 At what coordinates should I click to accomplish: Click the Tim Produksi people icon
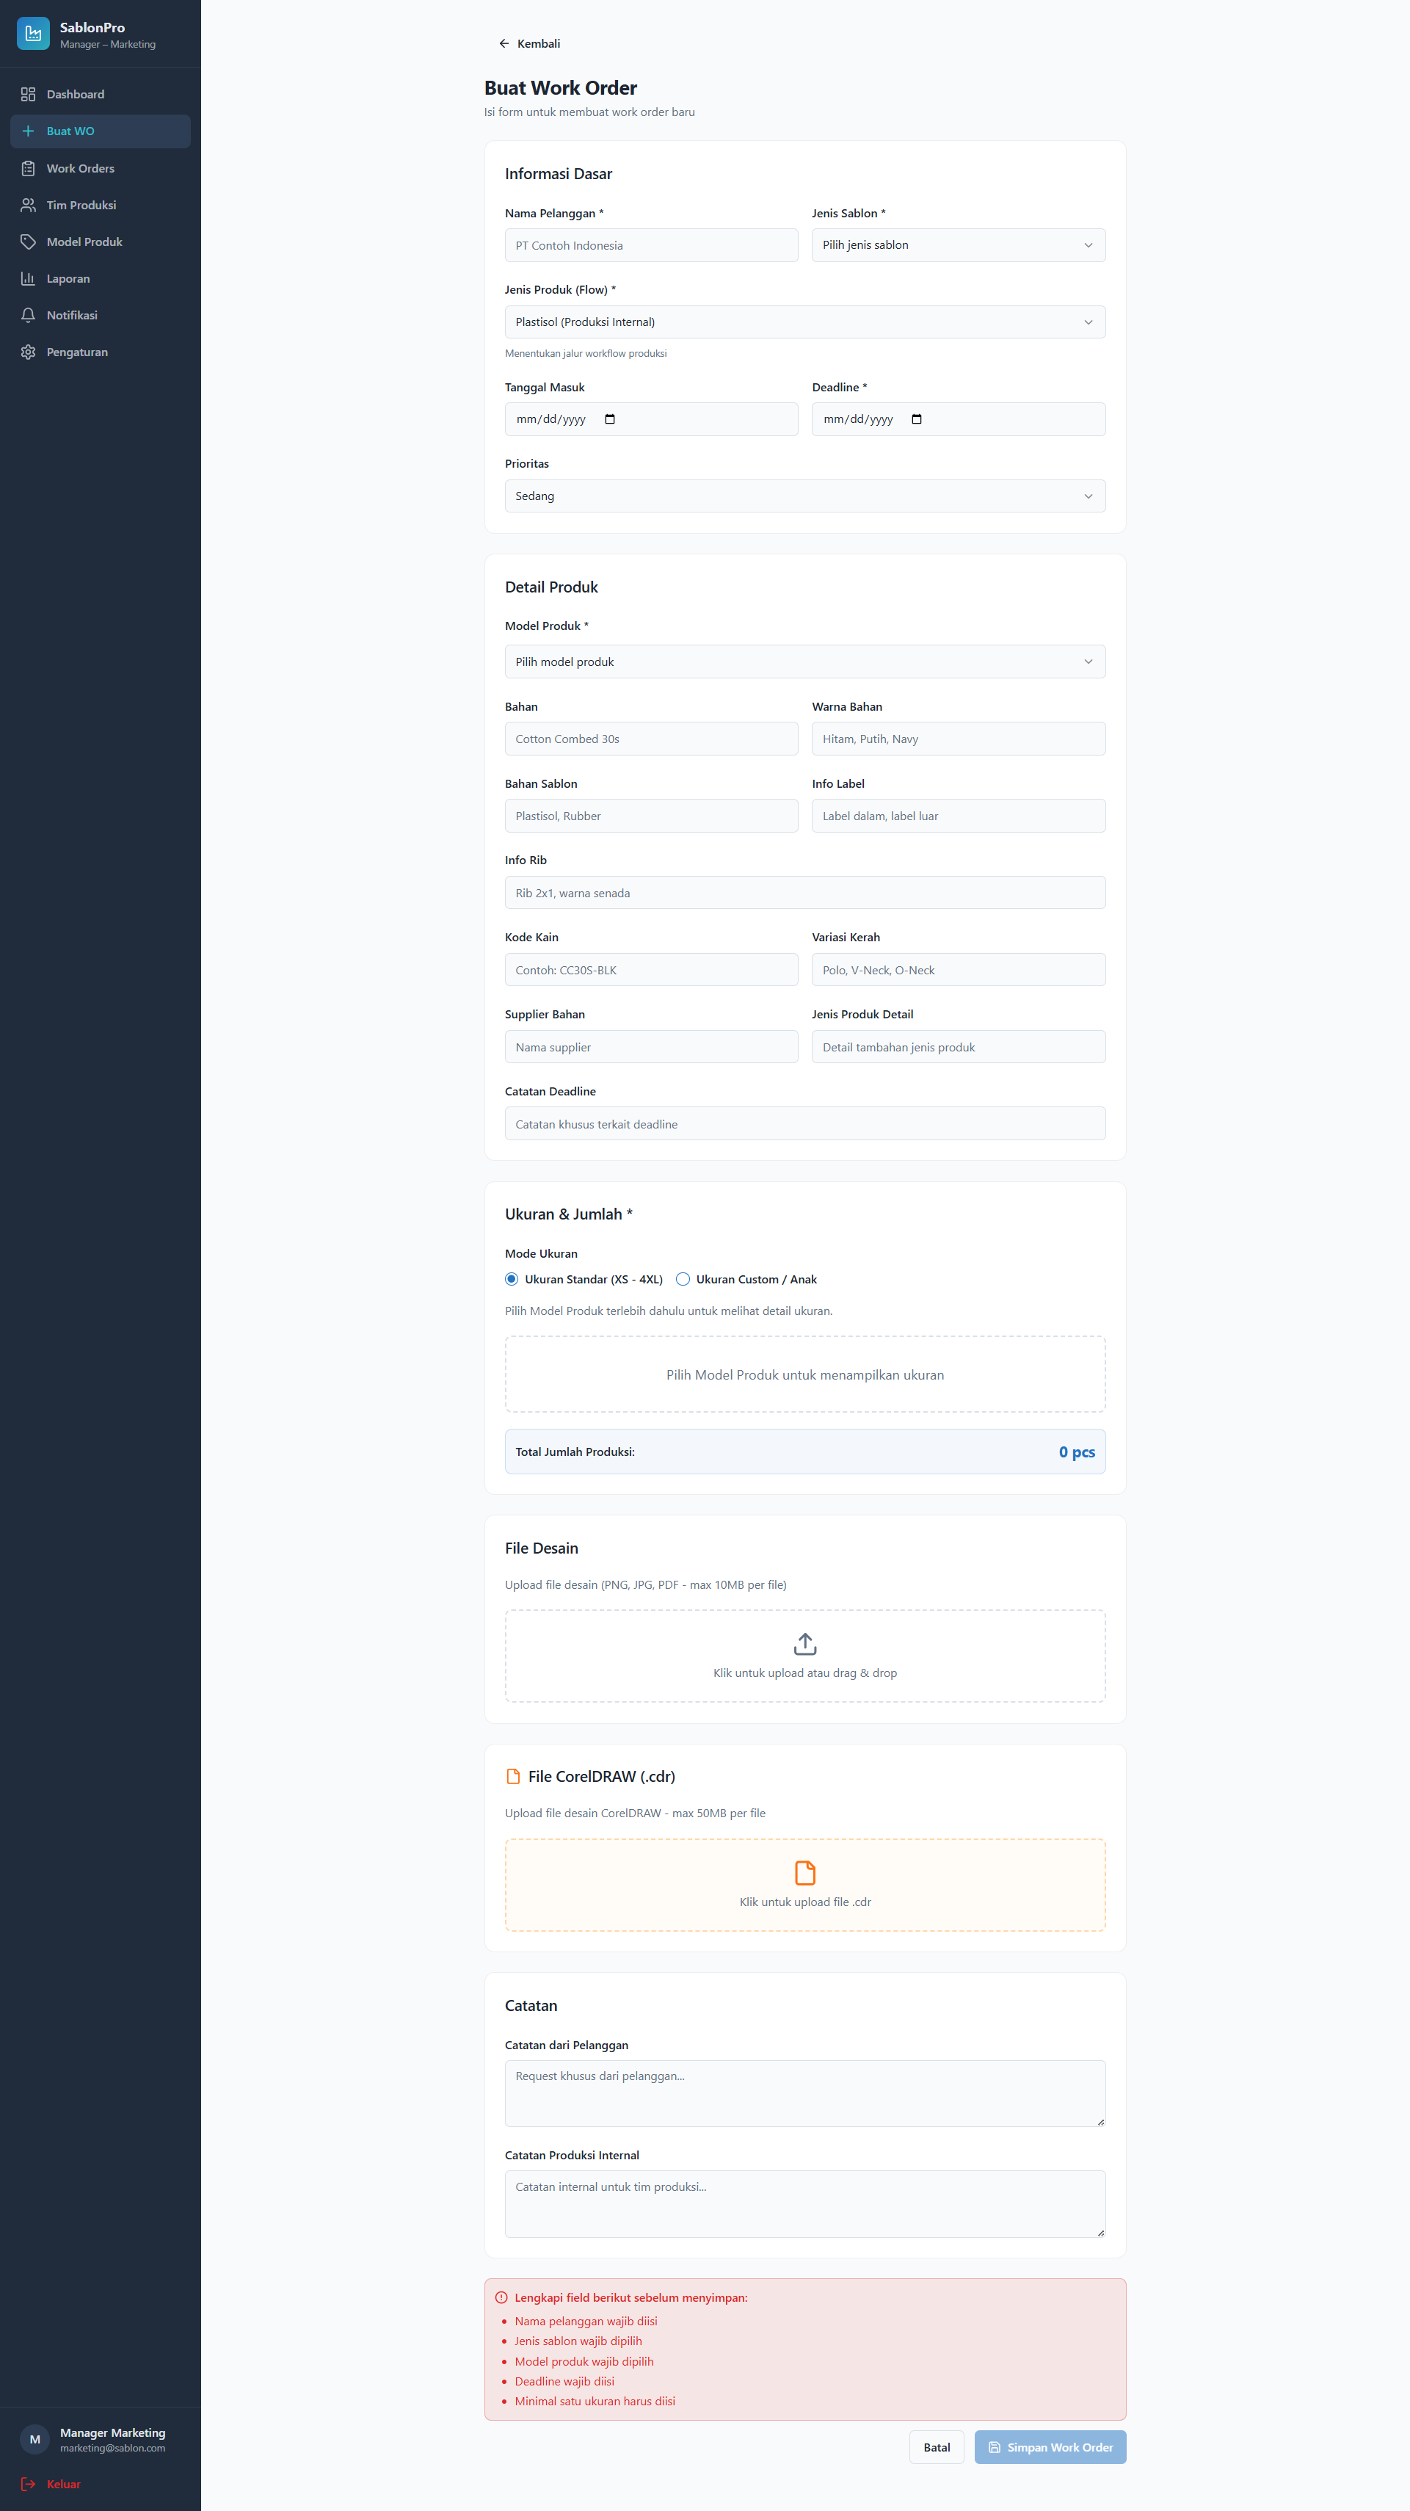click(28, 205)
